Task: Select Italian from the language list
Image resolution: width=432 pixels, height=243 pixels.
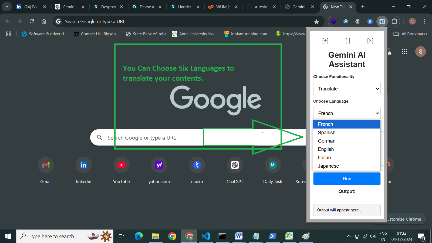Action: click(x=347, y=158)
